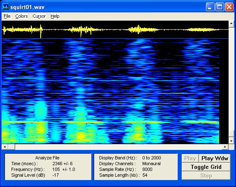Screen dimensions: 236x187
Task: Click the grayed-out Play button
Action: (x=190, y=158)
